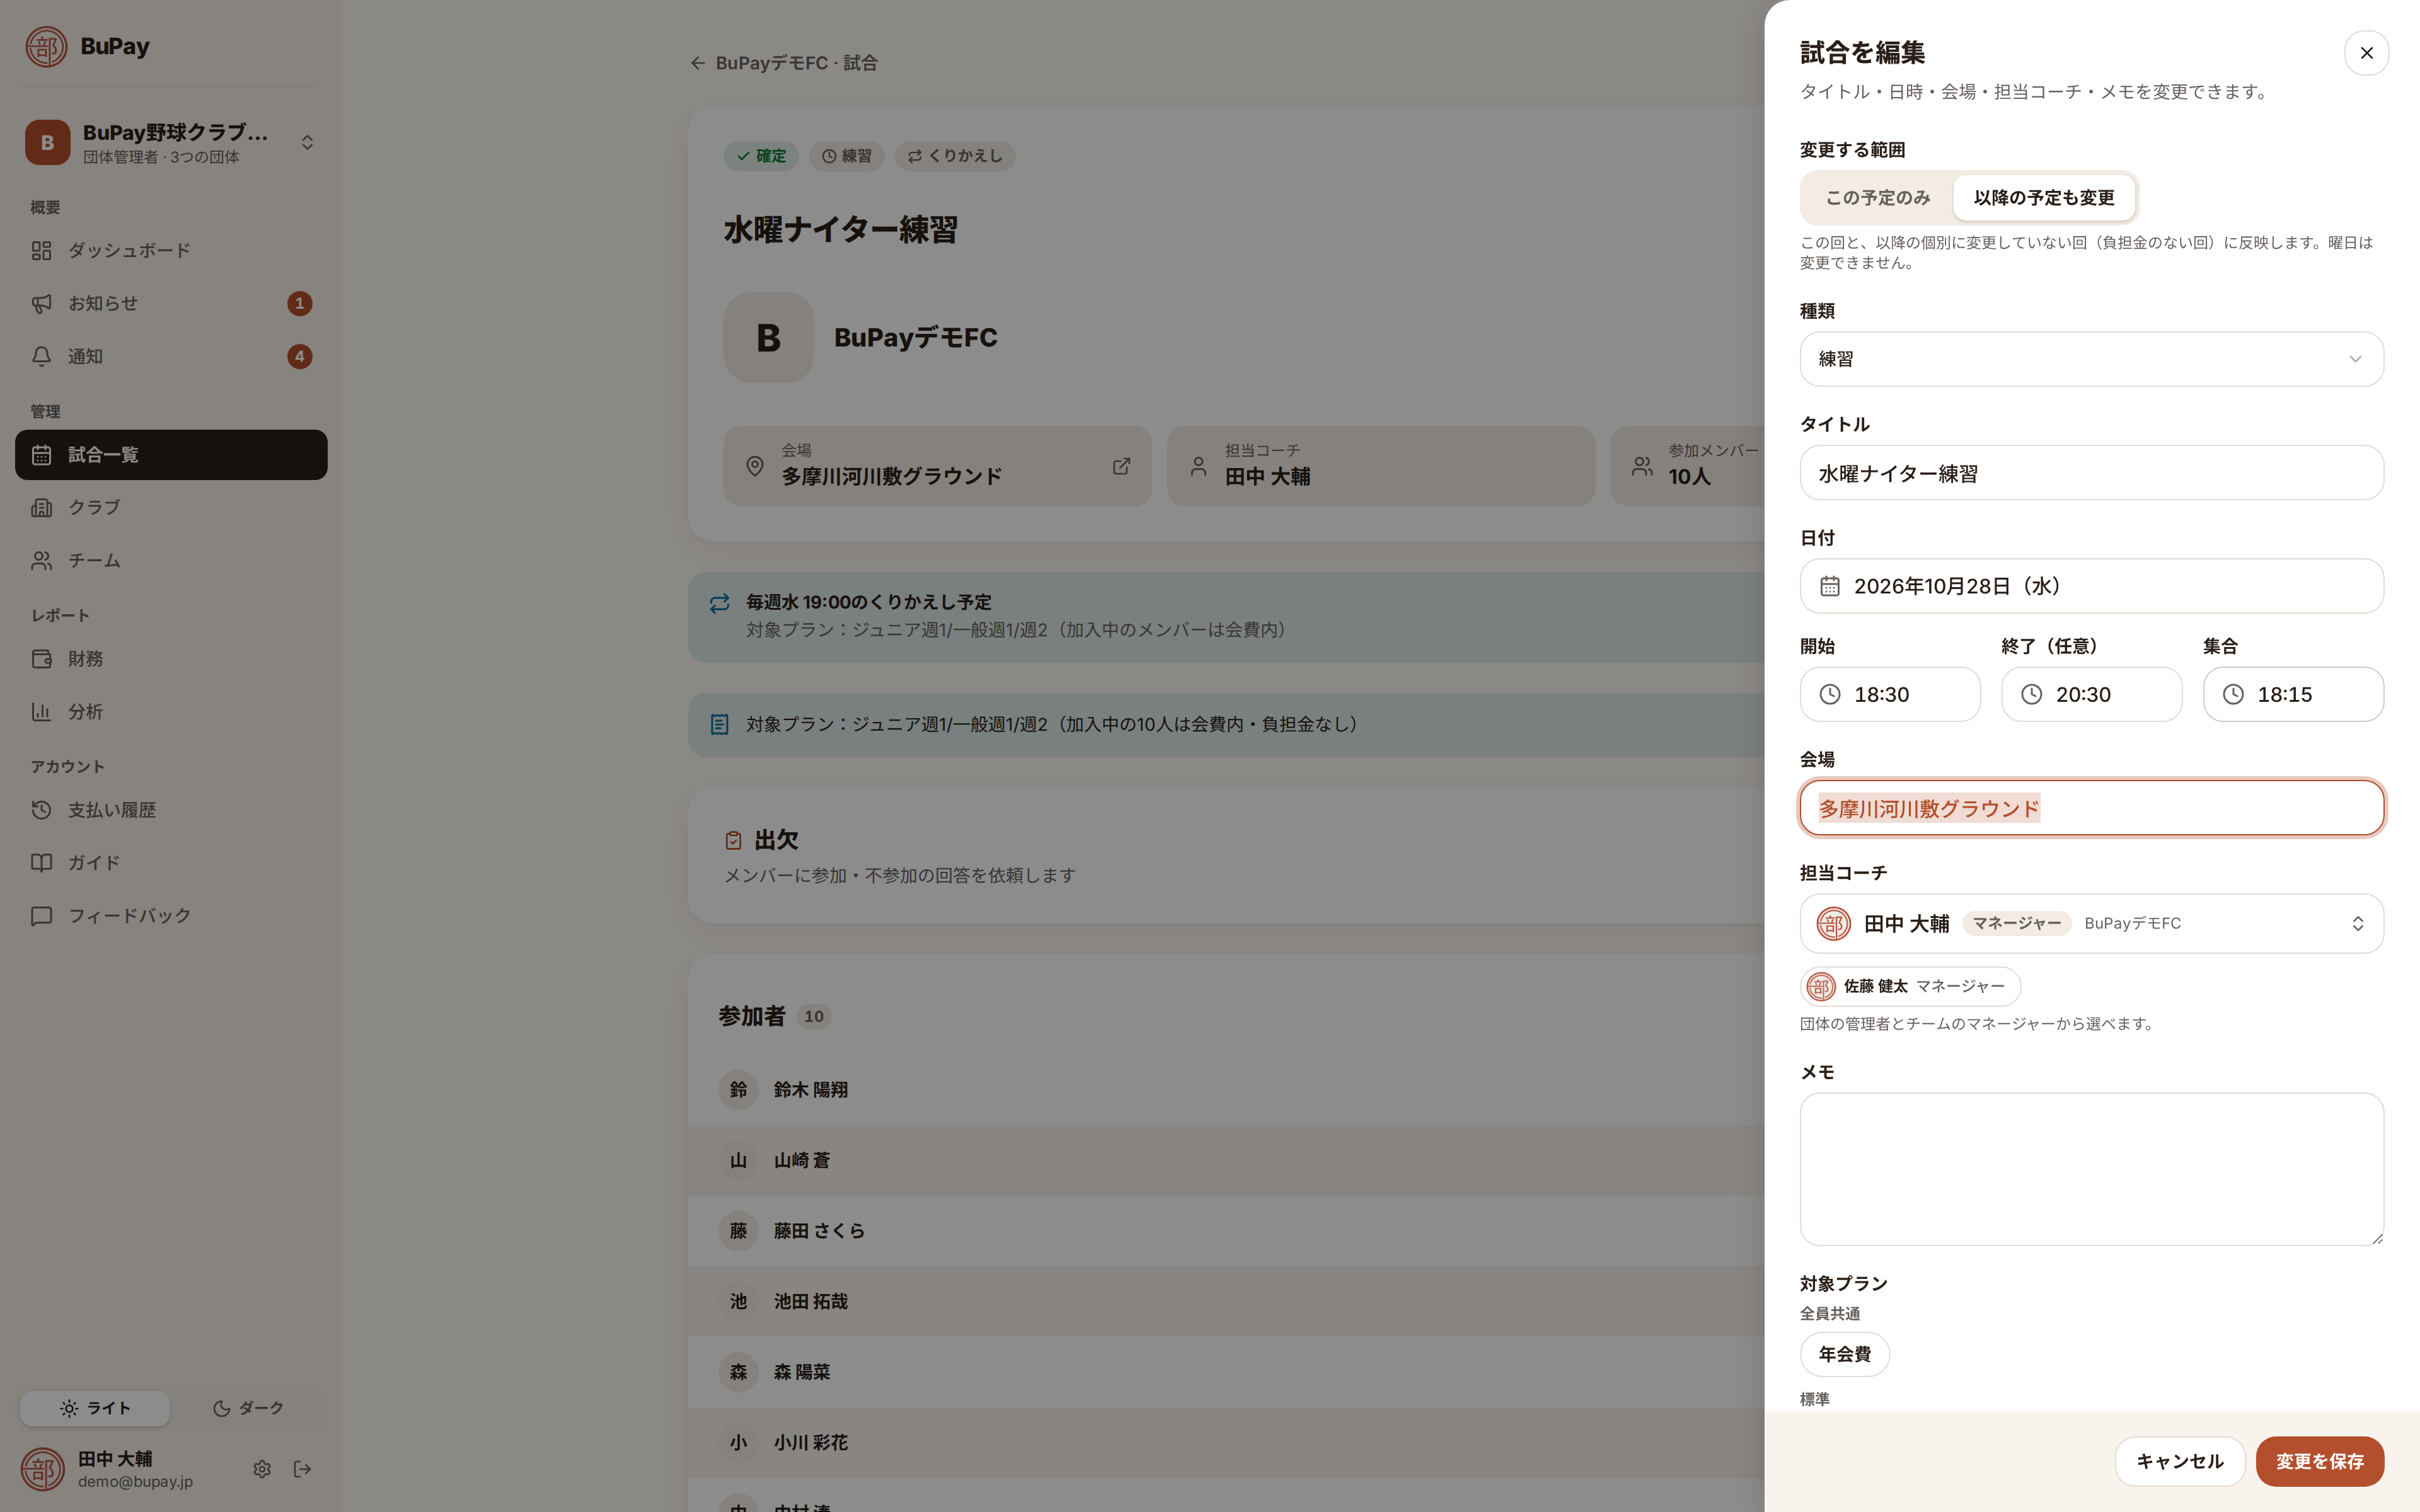Viewport: 2420px width, 1512px height.
Task: Click inside the メモ text area
Action: point(2091,1169)
